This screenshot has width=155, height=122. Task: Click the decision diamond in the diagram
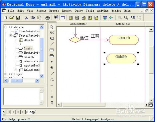[75, 40]
